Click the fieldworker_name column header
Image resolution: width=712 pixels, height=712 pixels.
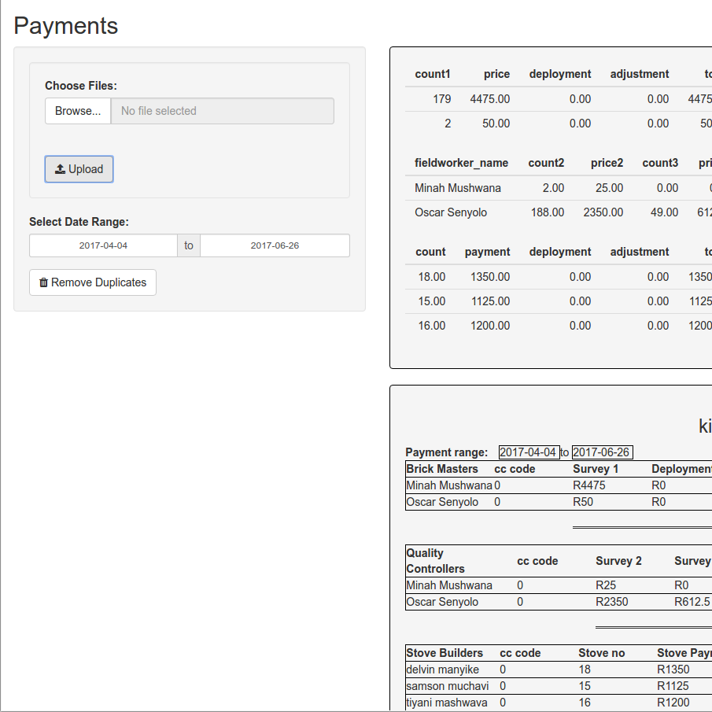(461, 163)
